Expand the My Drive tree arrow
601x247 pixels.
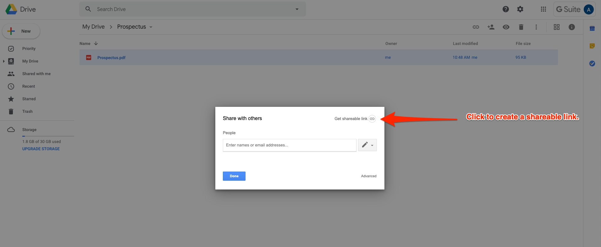click(4, 61)
